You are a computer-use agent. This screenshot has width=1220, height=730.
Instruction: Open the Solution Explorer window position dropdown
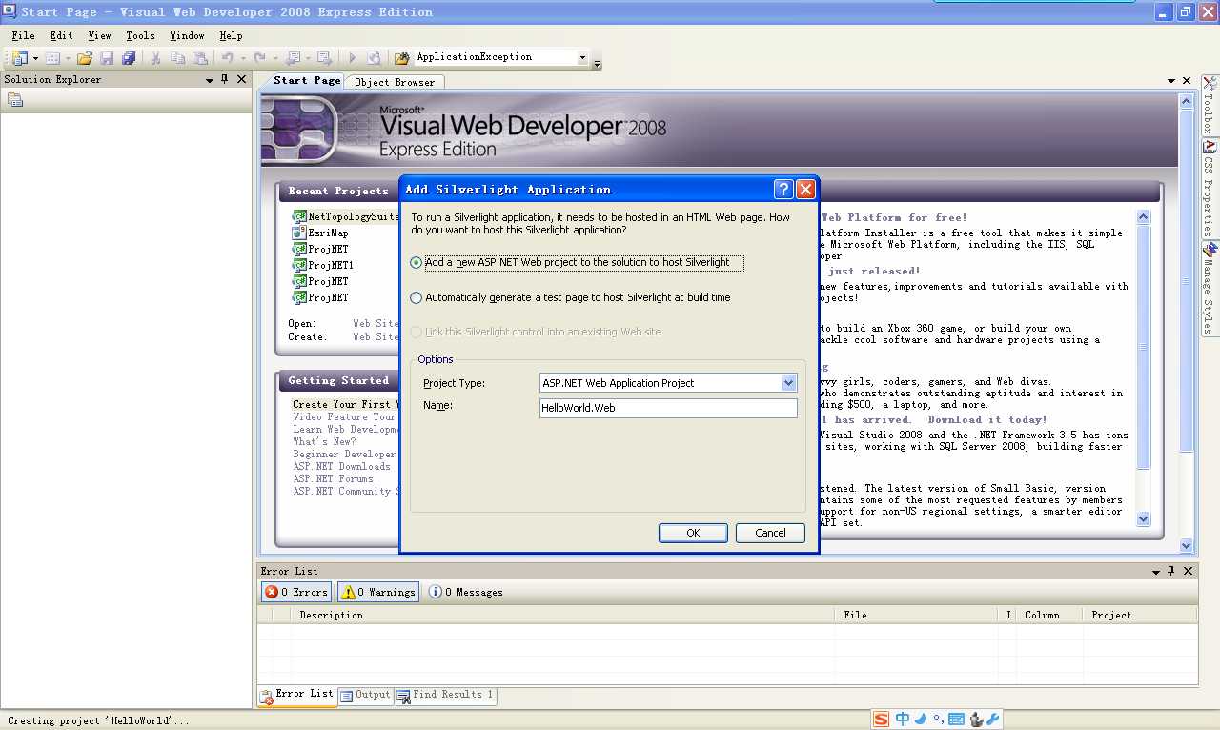210,80
